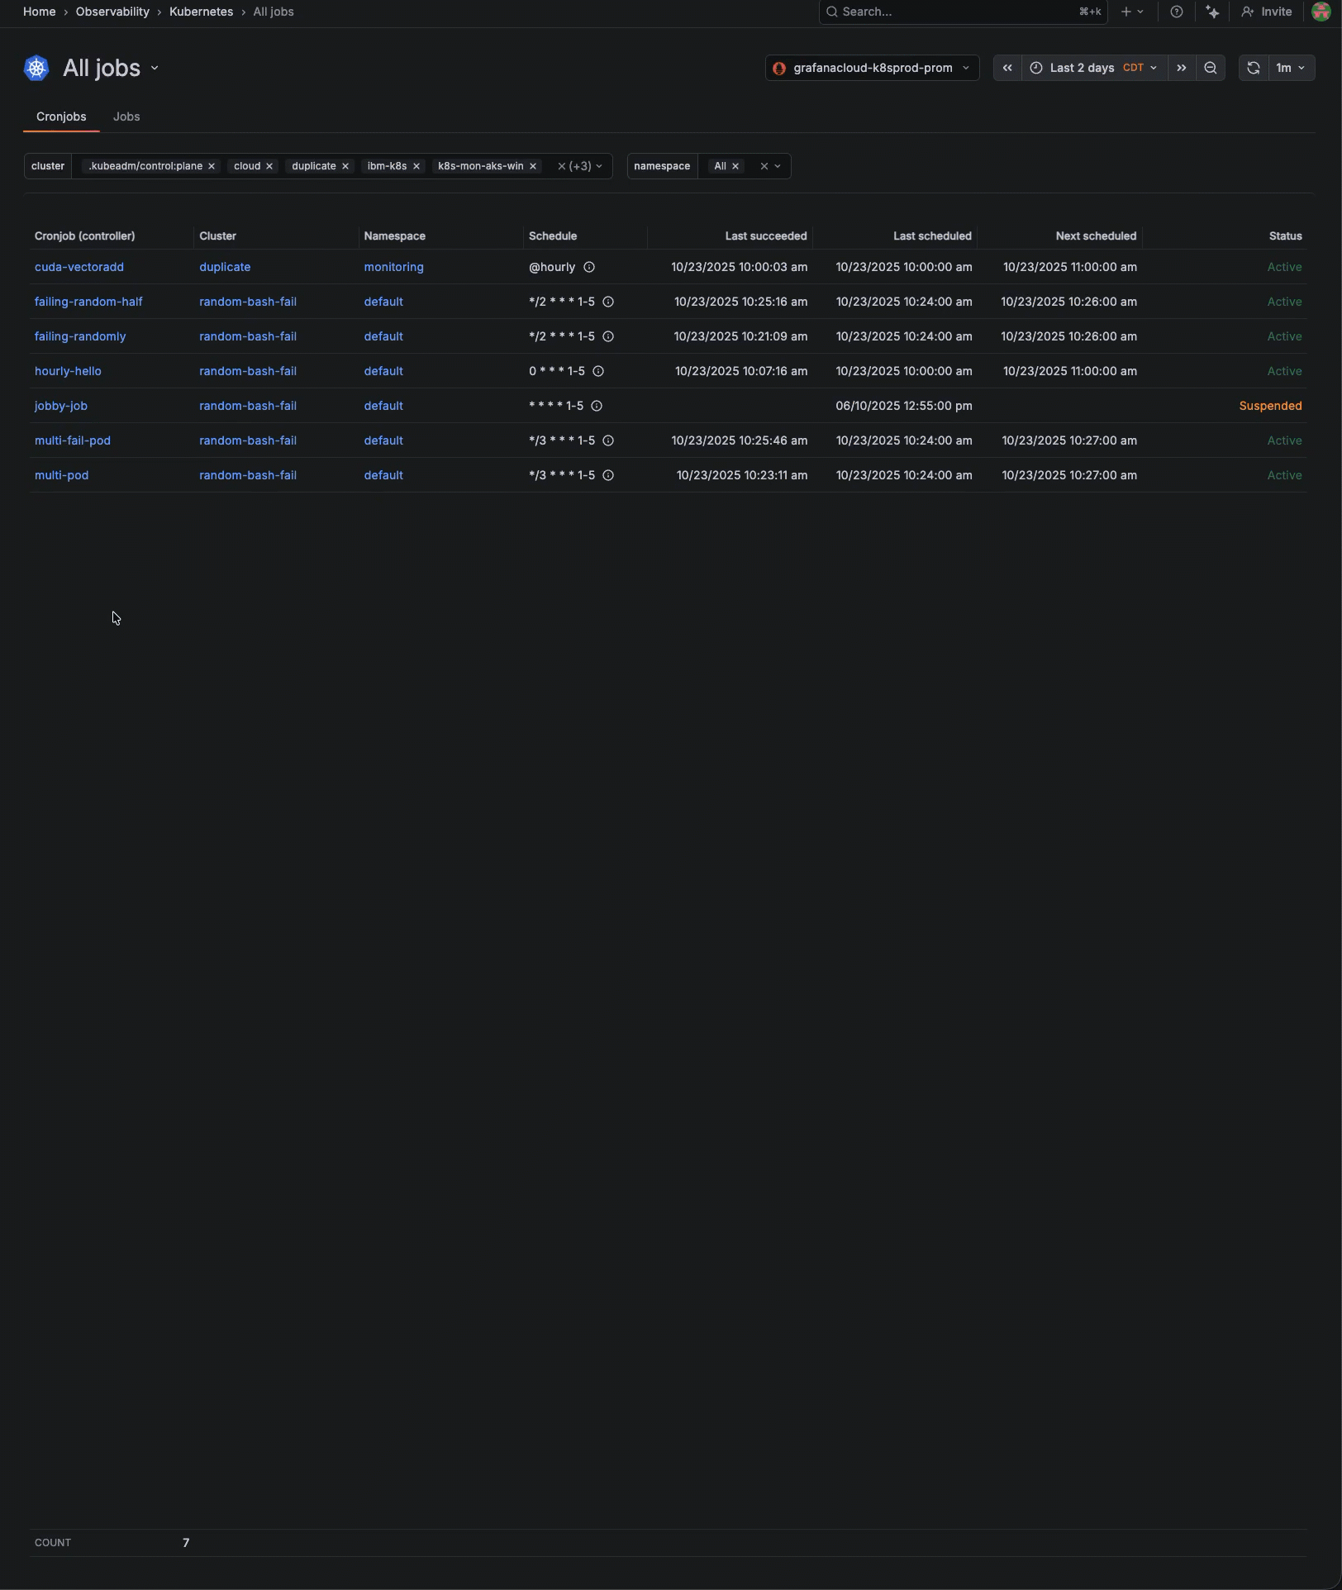
Task: Click the Kubernetes logo beside All jobs
Action: 36,68
